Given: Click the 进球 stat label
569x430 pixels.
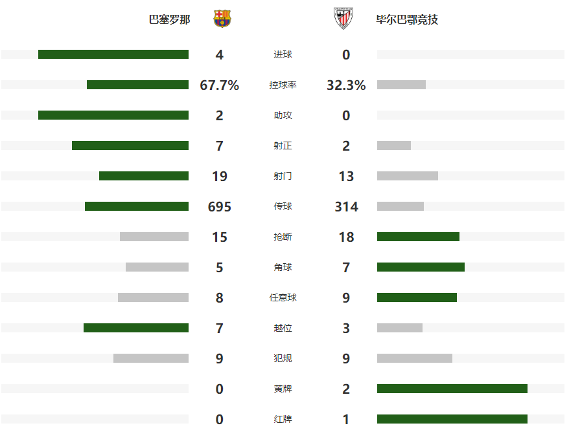Looking at the screenshot, I should [x=283, y=55].
